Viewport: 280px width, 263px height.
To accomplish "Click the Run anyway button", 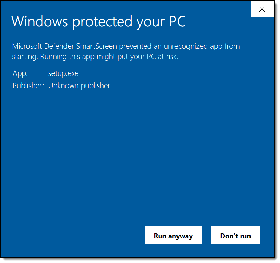I will click(173, 236).
